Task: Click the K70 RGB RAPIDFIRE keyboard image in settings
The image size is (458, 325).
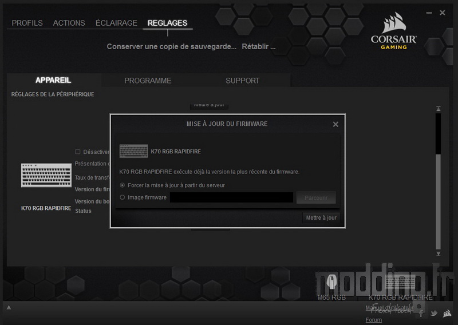Action: [x=46, y=175]
